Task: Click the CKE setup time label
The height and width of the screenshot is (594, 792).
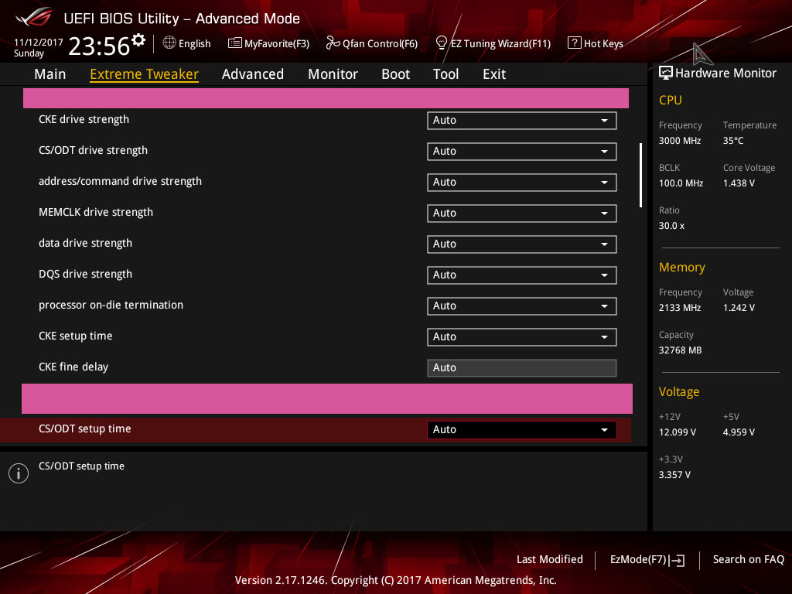Action: 75,336
